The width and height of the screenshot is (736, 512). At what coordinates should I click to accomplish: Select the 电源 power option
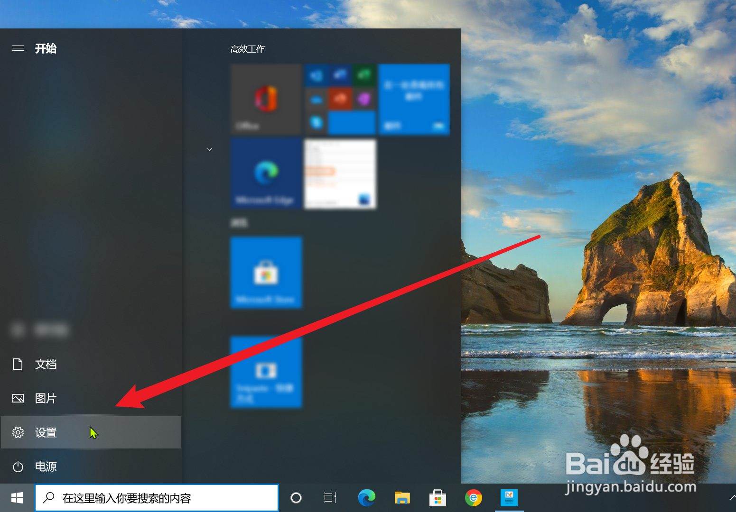tap(46, 466)
